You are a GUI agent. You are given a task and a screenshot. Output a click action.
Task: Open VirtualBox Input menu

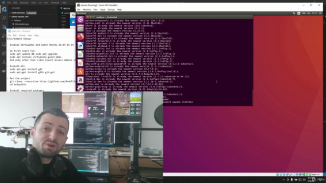pos(103,10)
